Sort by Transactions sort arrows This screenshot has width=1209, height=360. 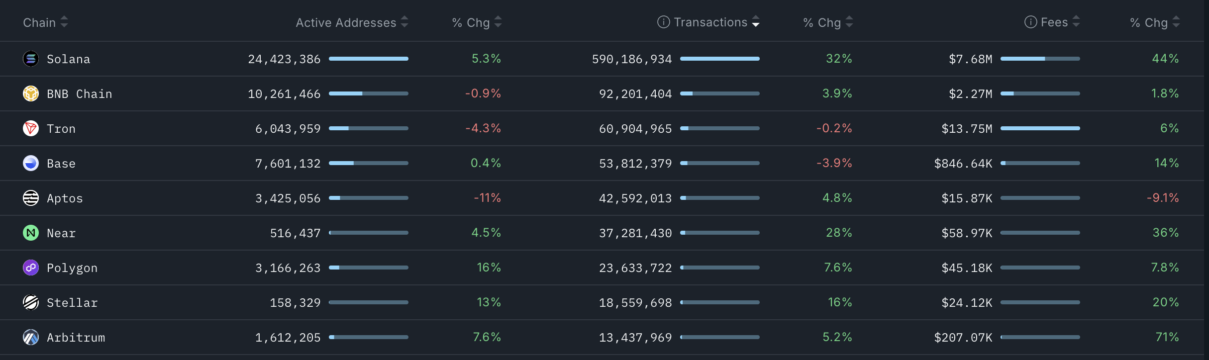756,22
